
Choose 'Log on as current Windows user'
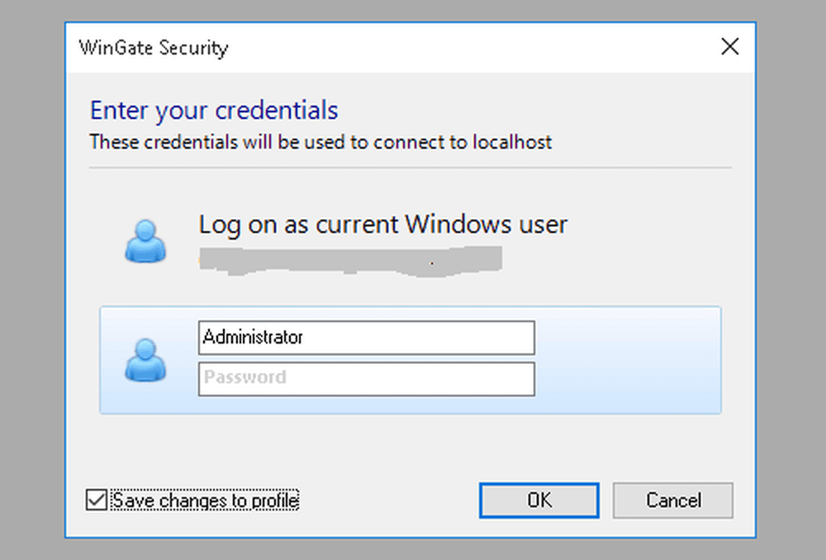tap(383, 225)
